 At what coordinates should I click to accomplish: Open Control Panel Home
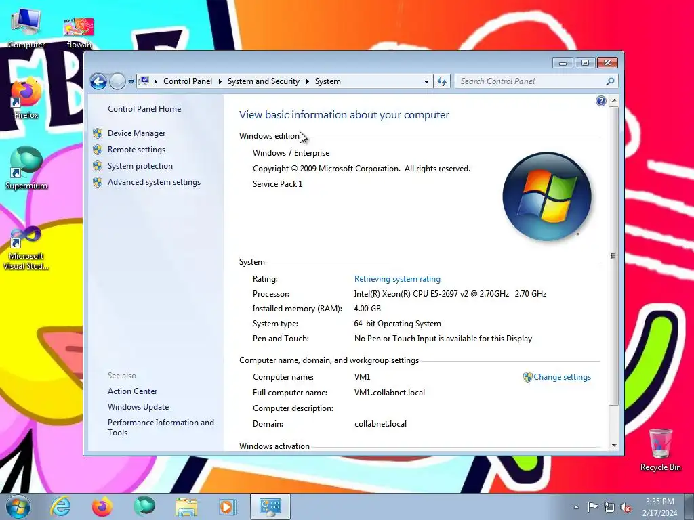click(x=144, y=109)
